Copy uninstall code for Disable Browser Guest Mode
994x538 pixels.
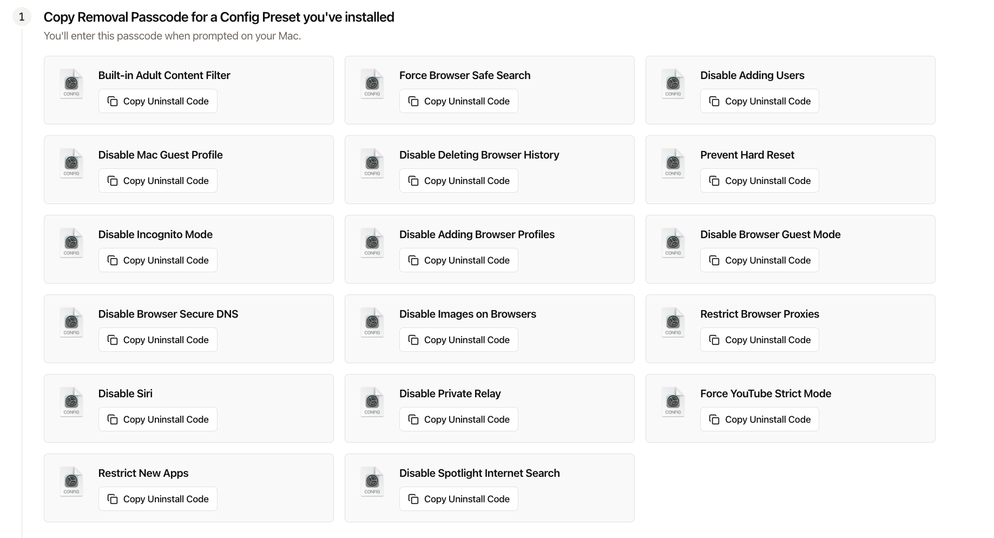coord(759,260)
